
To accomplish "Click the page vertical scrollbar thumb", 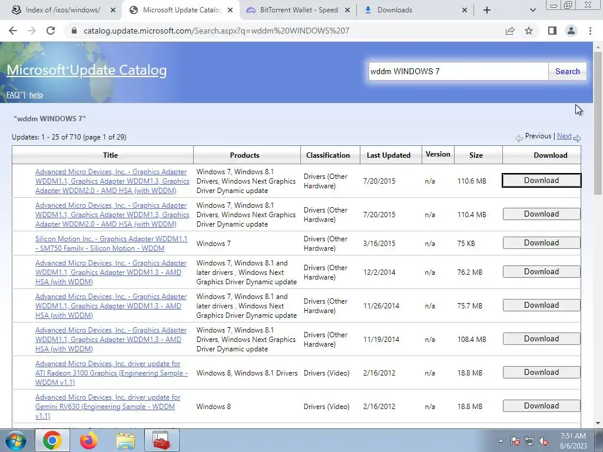I will pos(598,123).
